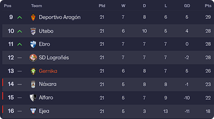Click green up arrow beside position 9
Screen dimensions: 214x119
pos(20,18)
